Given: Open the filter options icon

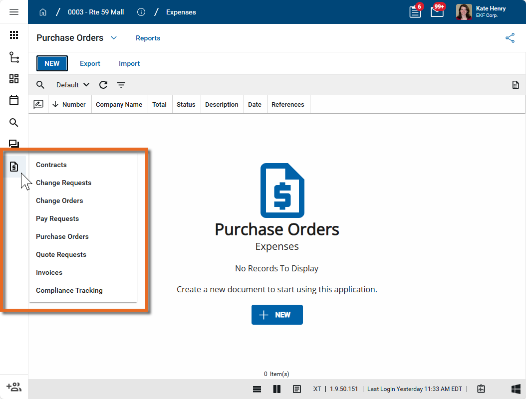Looking at the screenshot, I should [x=121, y=85].
